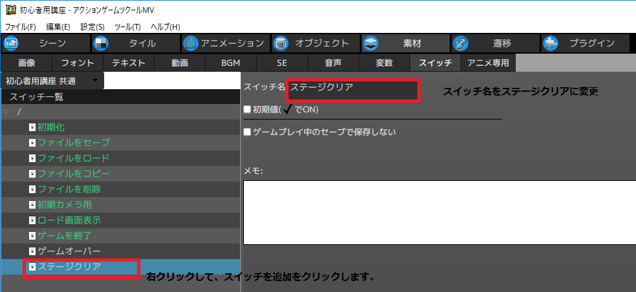
Task: Switch to the テキスト tab
Action: (x=129, y=63)
